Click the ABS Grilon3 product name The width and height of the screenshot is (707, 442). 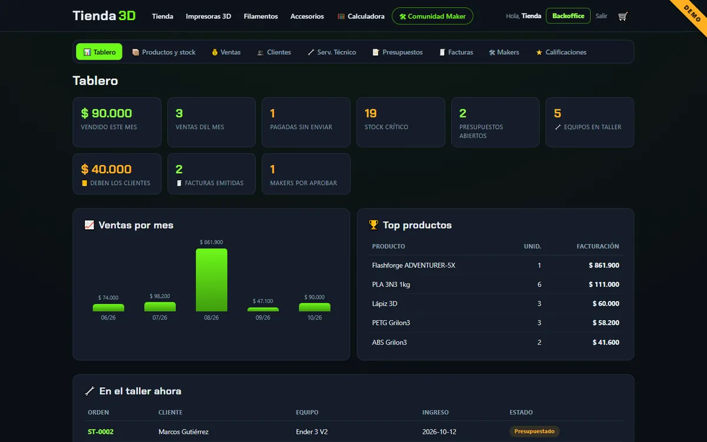pos(389,342)
